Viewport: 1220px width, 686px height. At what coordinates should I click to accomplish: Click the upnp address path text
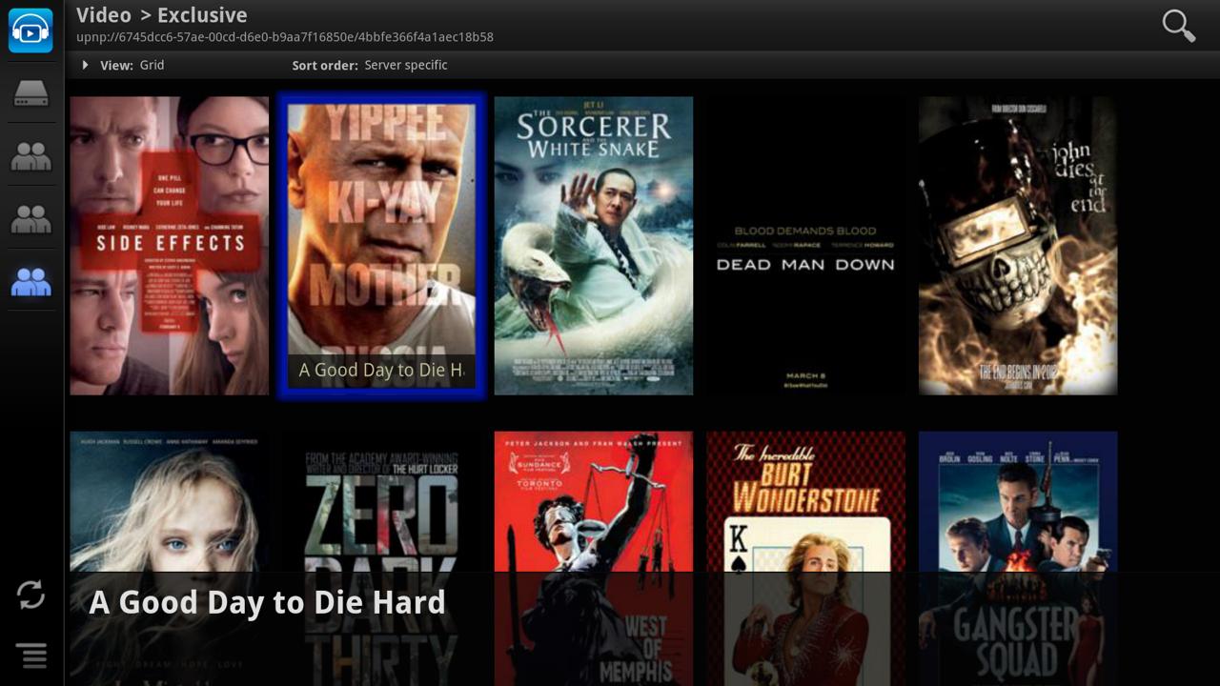coord(285,37)
